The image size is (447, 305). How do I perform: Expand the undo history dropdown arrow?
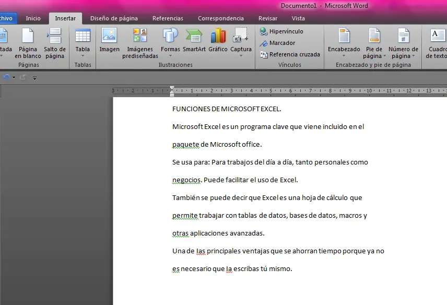[x=14, y=77]
